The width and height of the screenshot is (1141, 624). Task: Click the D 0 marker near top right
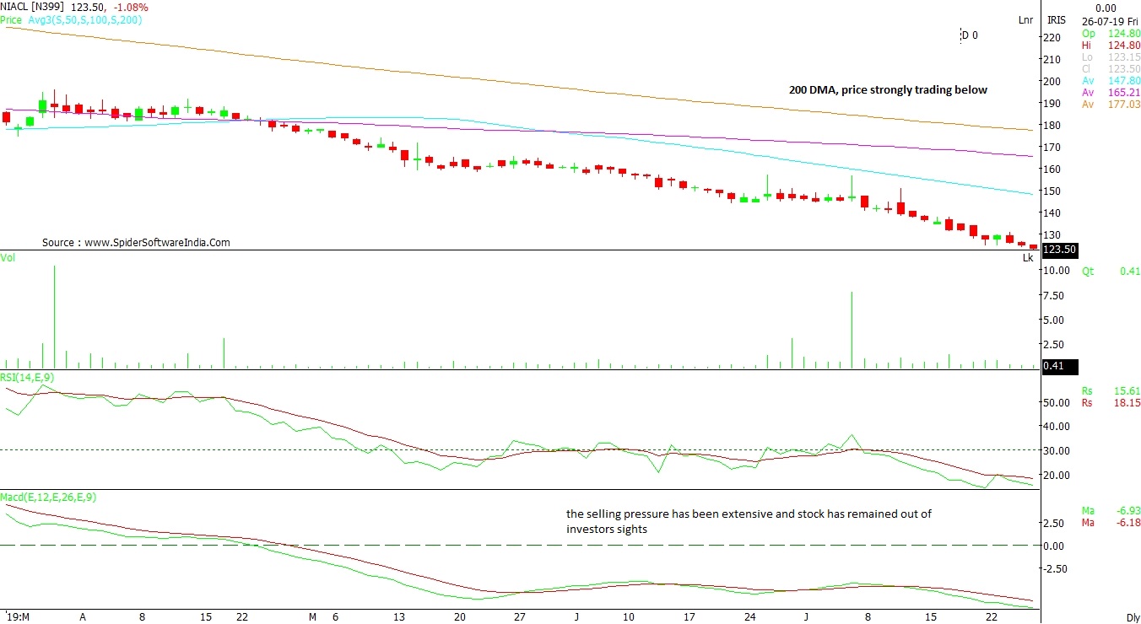click(970, 35)
